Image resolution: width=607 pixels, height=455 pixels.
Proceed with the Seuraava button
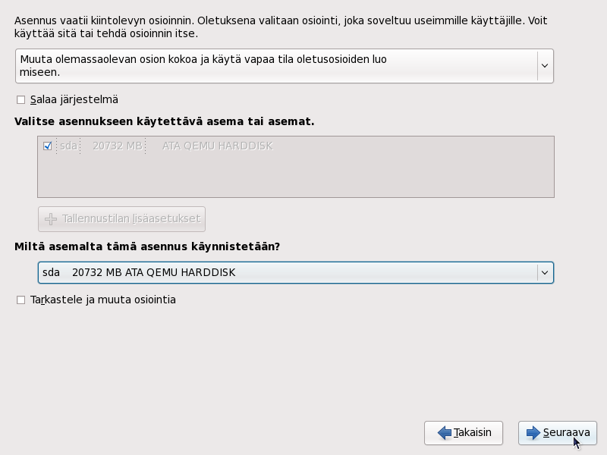[558, 433]
